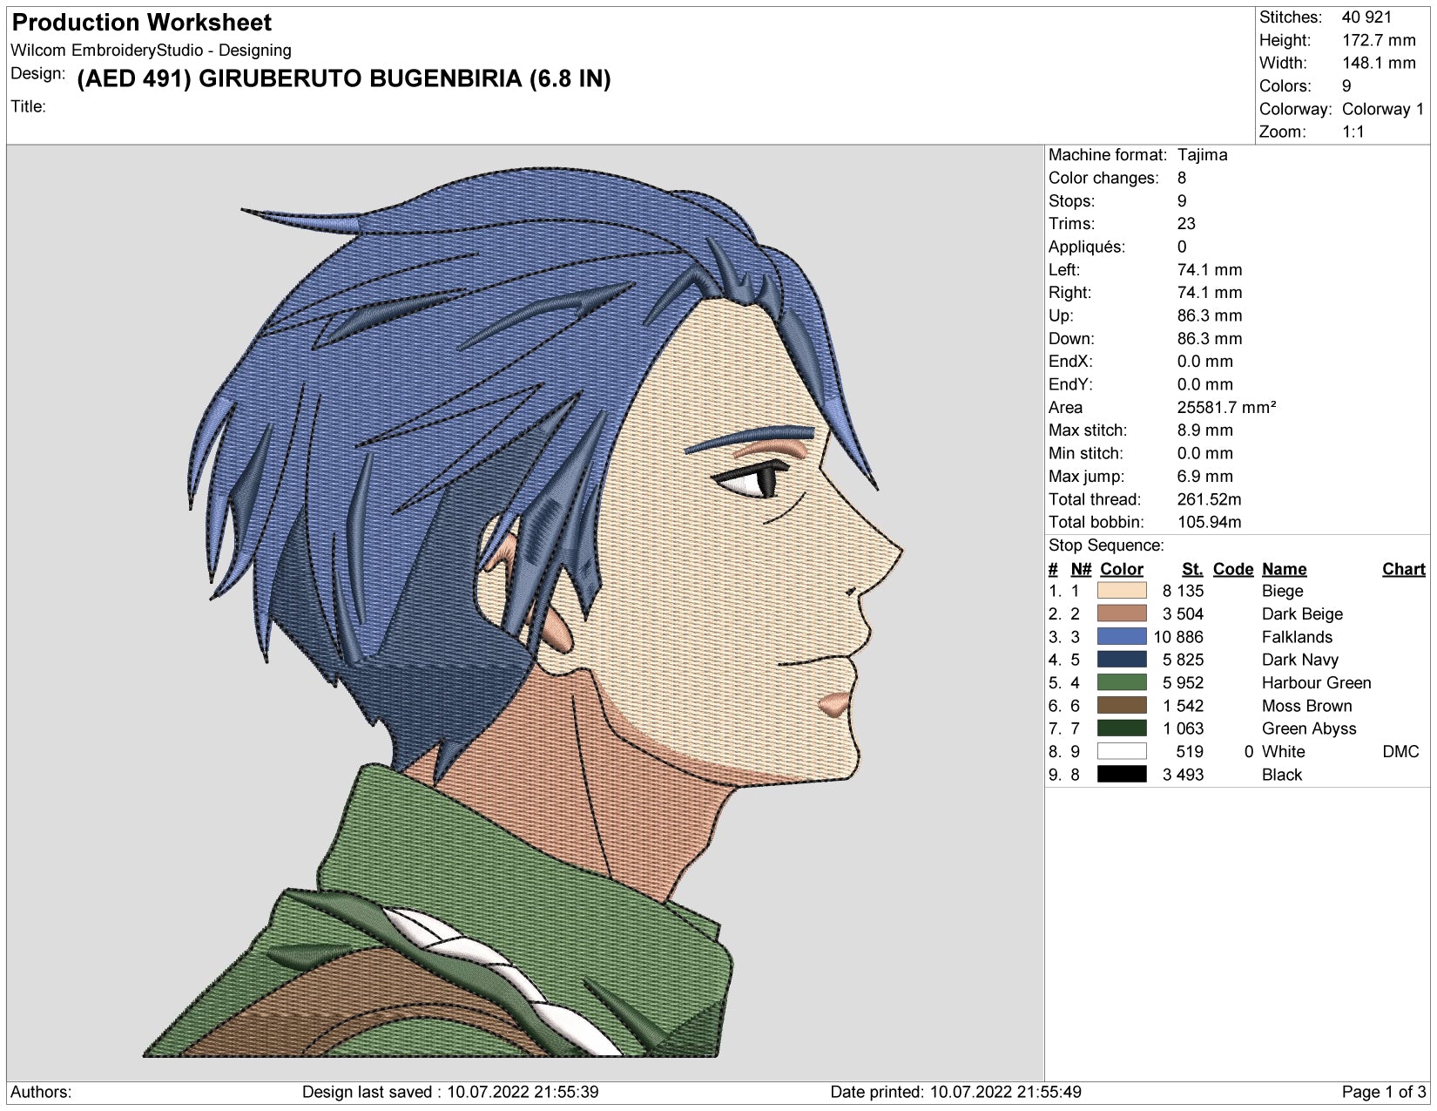
Task: Click the Biege color swatch
Action: tap(1122, 591)
